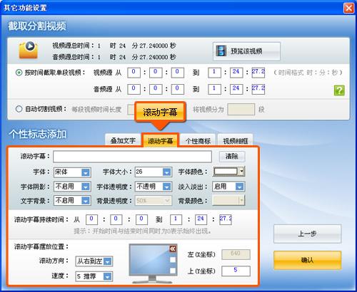Click the 上一步 button
Screen dimensions: 357x292
click(x=307, y=234)
